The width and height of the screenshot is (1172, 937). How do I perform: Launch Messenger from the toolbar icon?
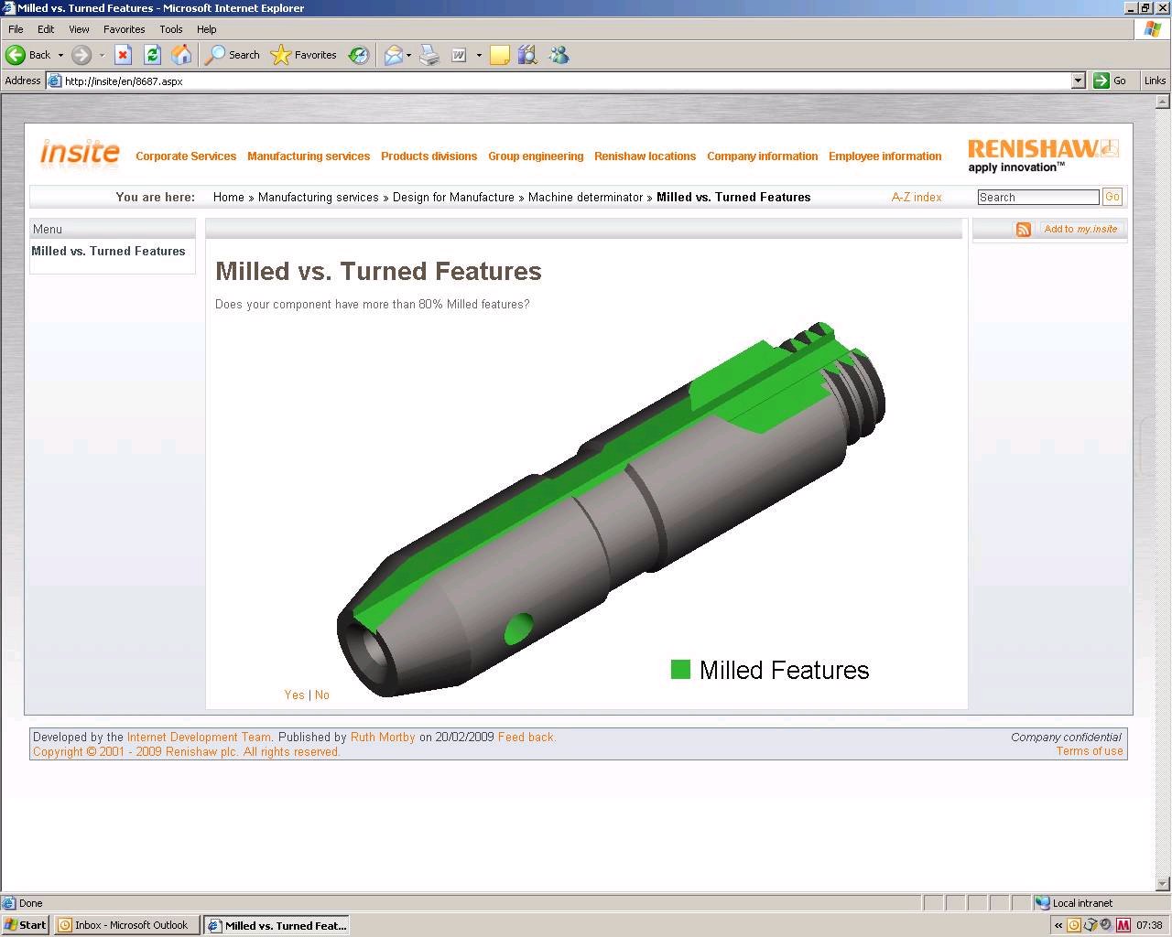pyautogui.click(x=559, y=55)
